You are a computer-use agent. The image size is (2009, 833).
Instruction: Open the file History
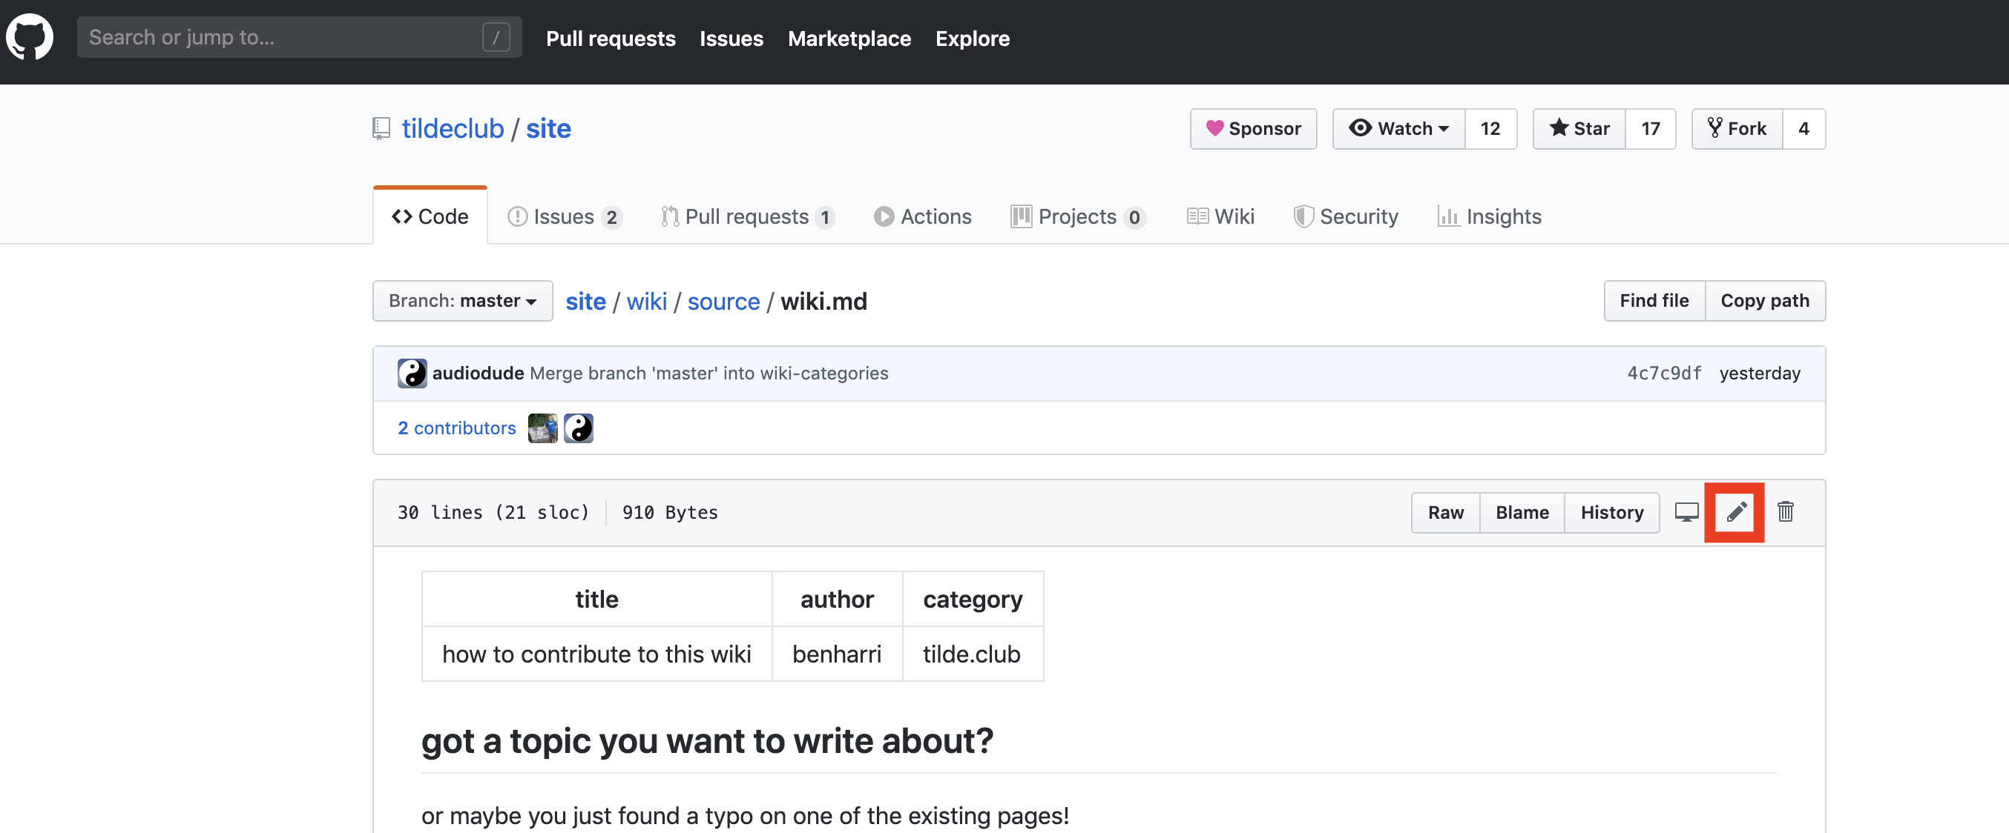1612,512
